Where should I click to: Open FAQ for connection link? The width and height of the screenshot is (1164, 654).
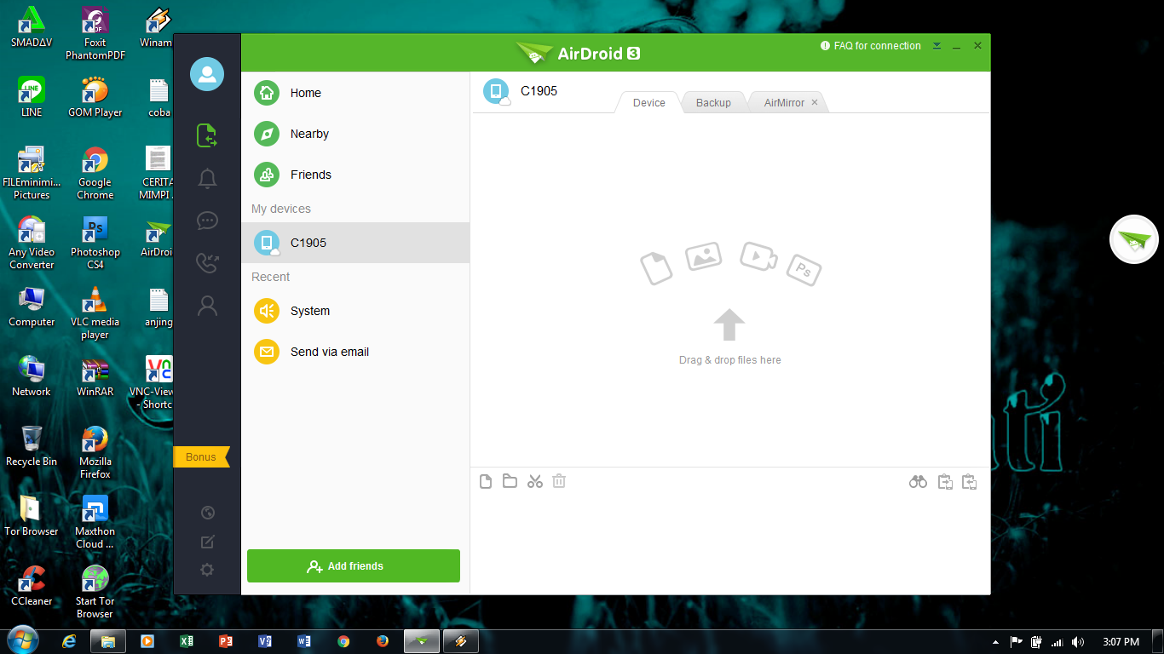click(871, 46)
